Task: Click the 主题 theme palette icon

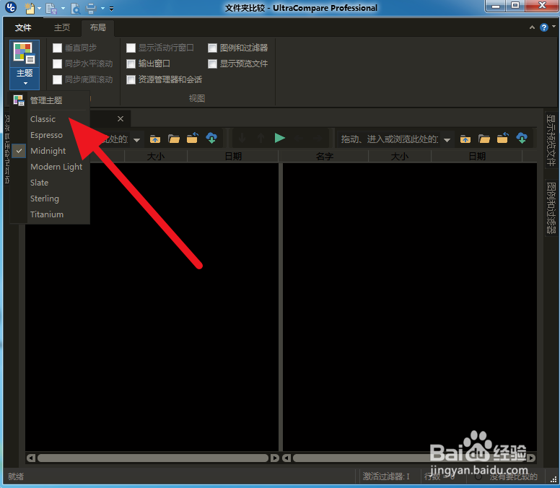Action: tap(25, 53)
